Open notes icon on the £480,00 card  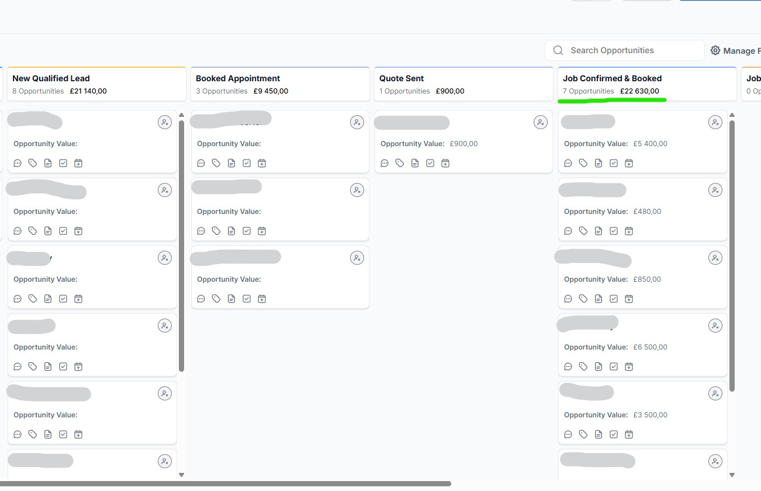point(598,230)
